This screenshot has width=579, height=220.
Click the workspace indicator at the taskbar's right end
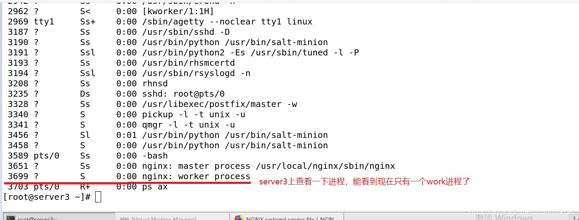point(575,217)
